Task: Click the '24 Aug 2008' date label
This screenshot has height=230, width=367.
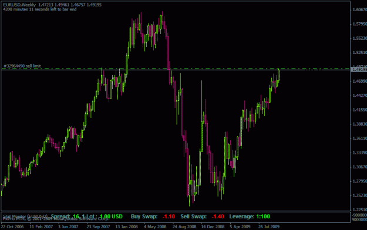Action: 184,226
